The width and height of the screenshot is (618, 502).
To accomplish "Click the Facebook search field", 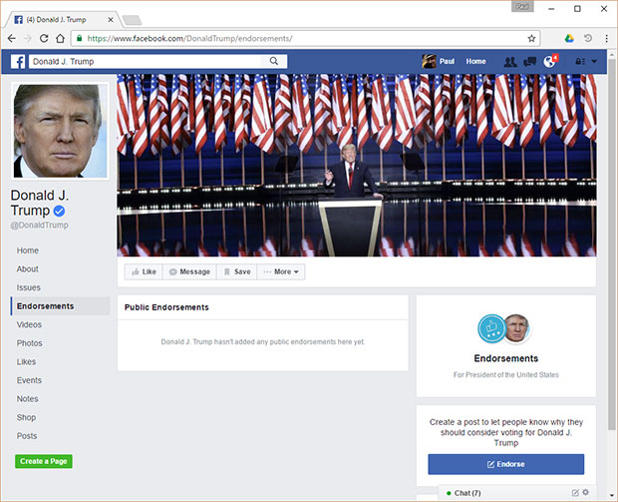I will 145,61.
